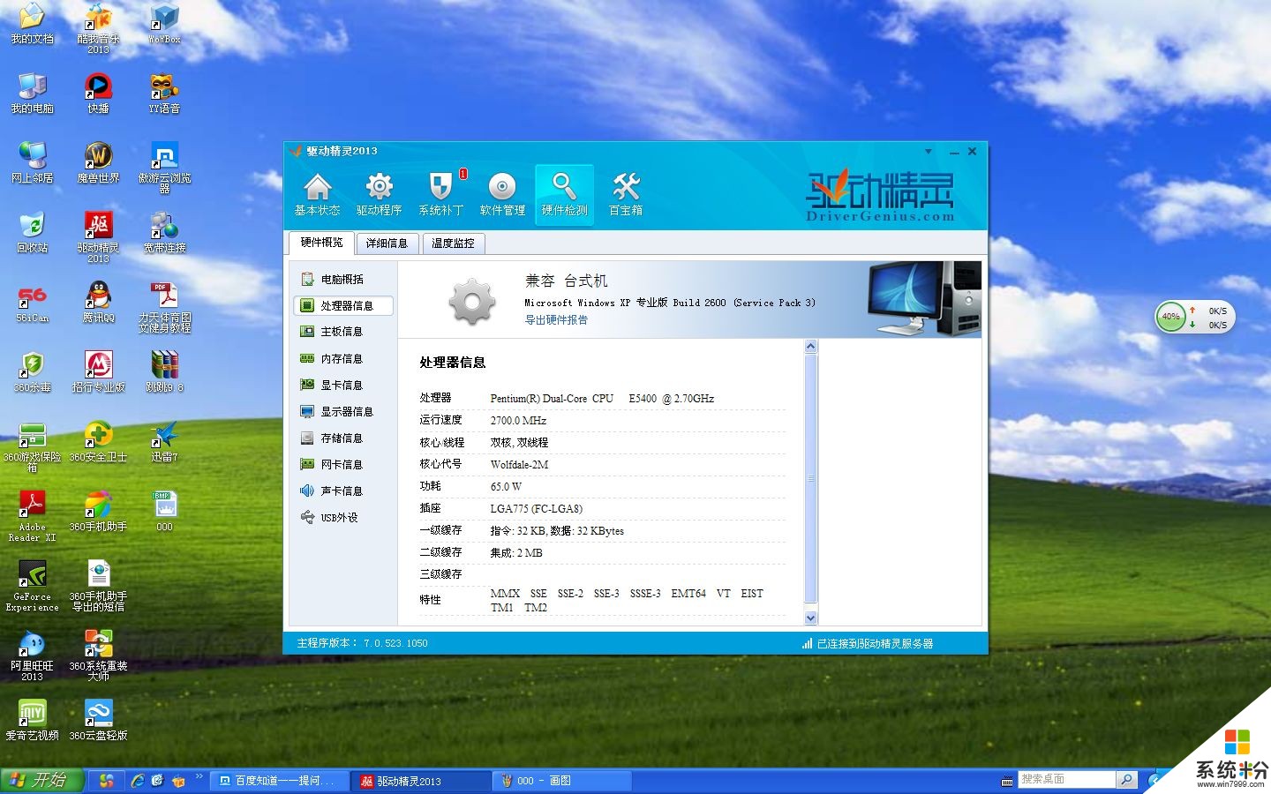1271x794 pixels.
Task: Select the GeForce Experience desktop icon
Action: point(32,586)
